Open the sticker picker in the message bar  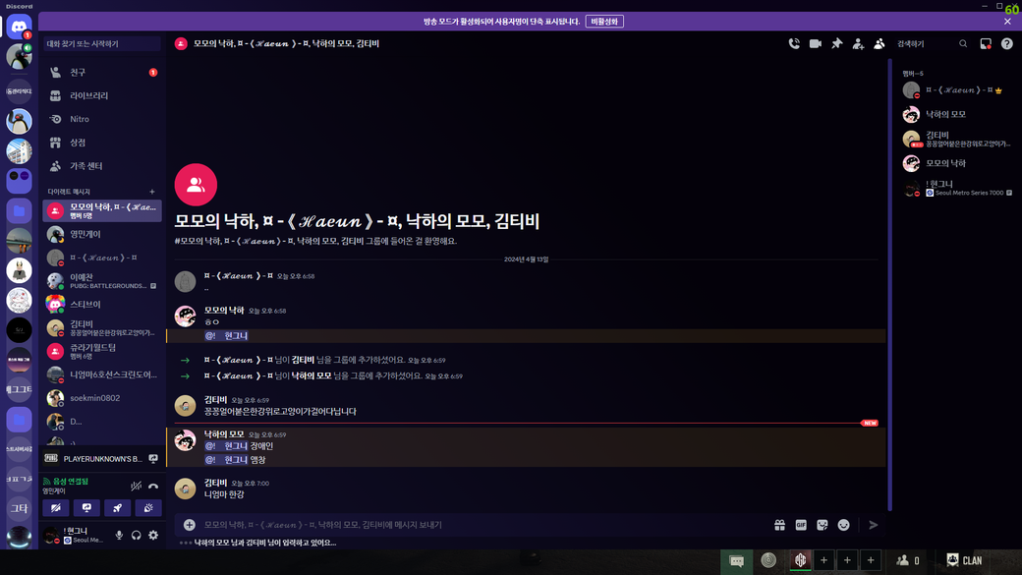point(823,525)
